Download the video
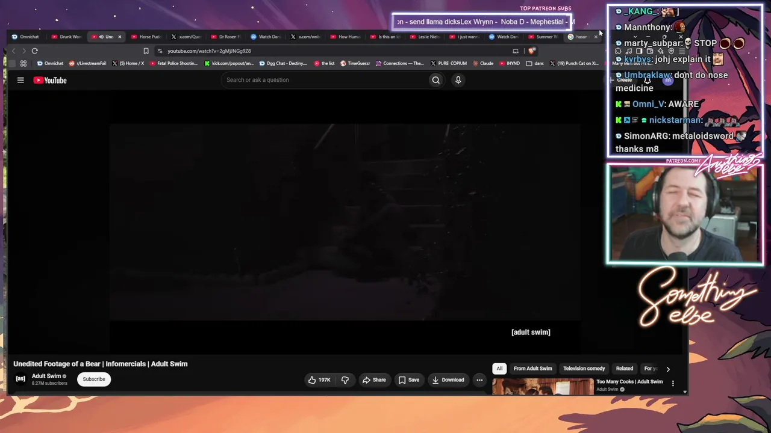Viewport: 771px width, 433px height. (448, 379)
